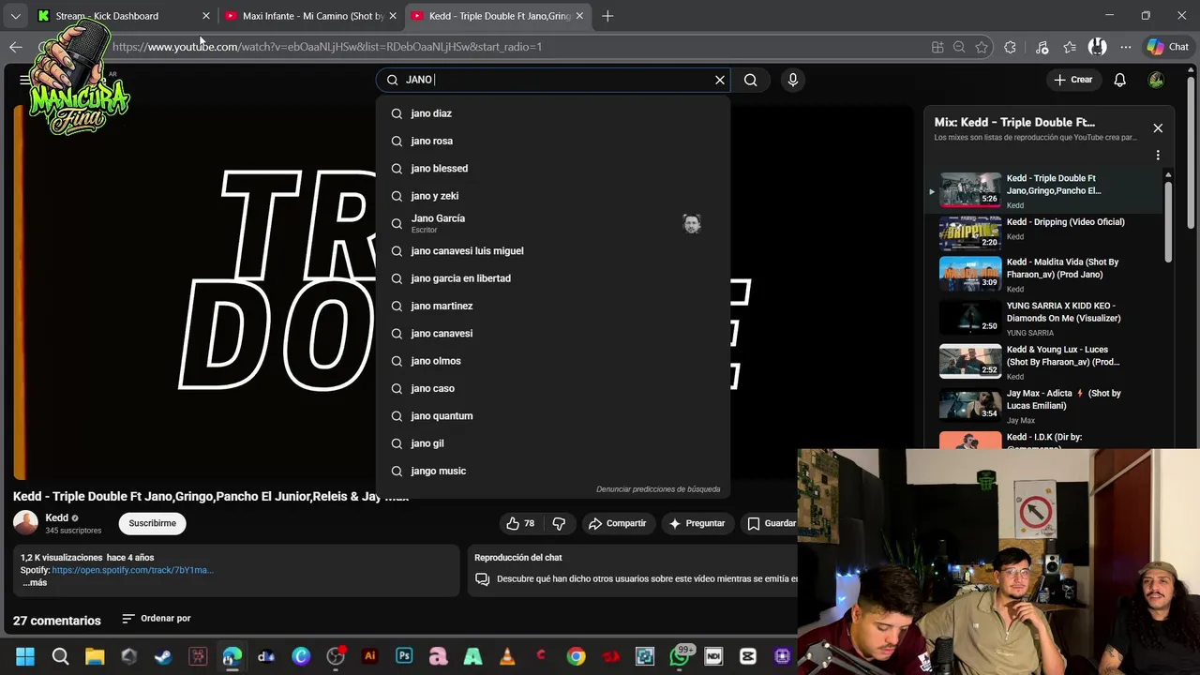This screenshot has width=1200, height=675.
Task: Click the Preguntar button
Action: pyautogui.click(x=696, y=523)
